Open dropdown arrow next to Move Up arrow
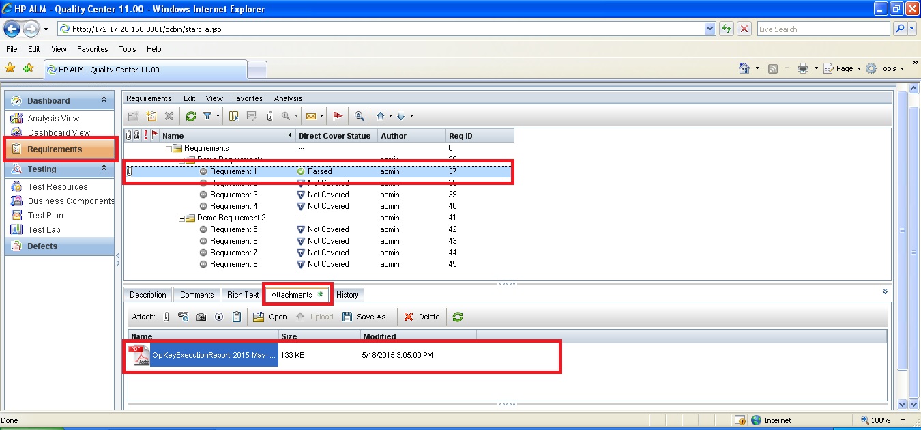Screen dimensions: 921x430 click(391, 117)
